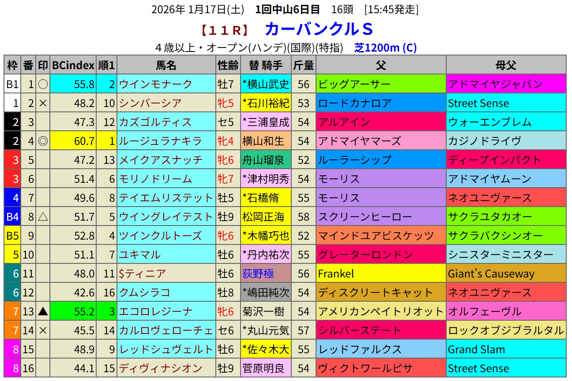
Task: Click the ○ mark beside ウインモナーク
Action: click(x=43, y=84)
